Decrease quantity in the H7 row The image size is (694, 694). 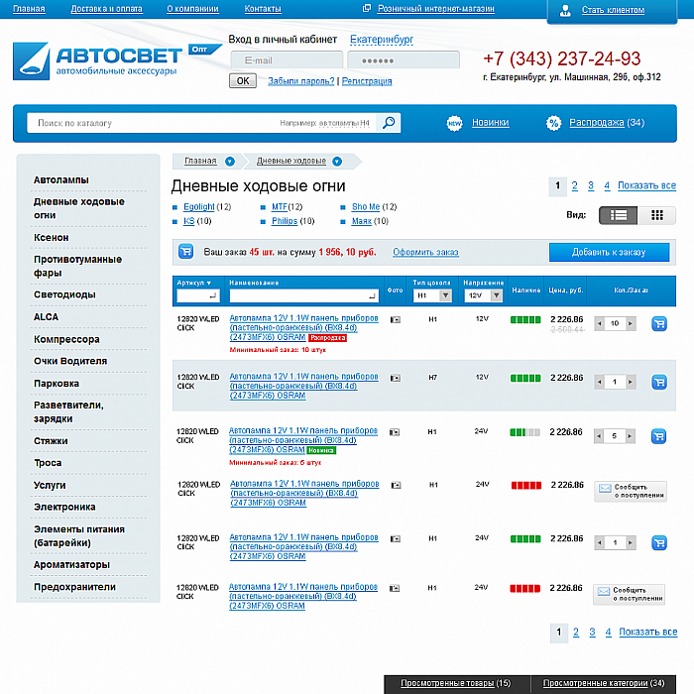599,382
